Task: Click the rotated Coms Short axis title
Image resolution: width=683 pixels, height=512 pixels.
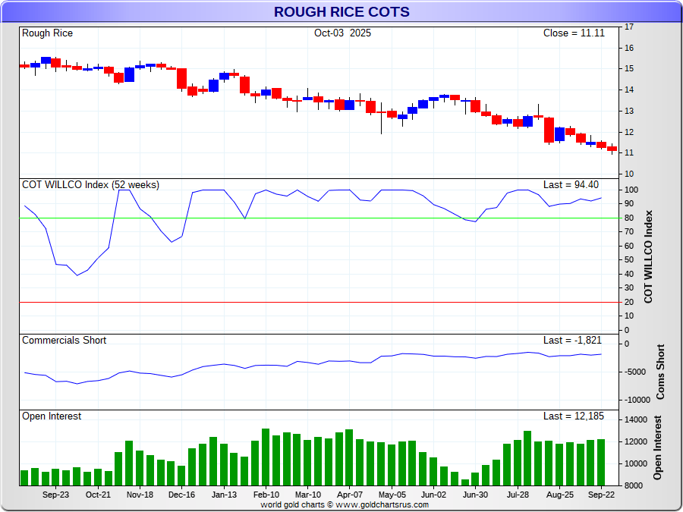Action: [659, 372]
